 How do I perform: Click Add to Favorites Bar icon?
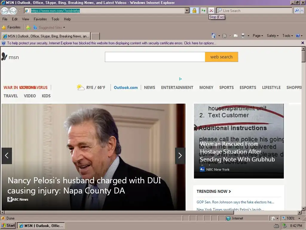click(28, 28)
